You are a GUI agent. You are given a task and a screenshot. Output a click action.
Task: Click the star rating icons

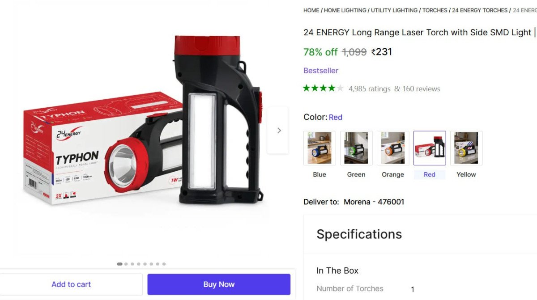pyautogui.click(x=324, y=88)
